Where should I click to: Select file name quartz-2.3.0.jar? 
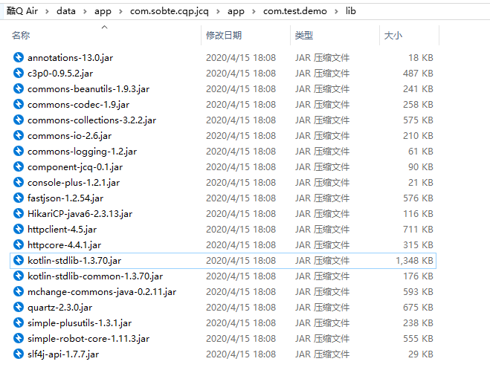click(60, 308)
